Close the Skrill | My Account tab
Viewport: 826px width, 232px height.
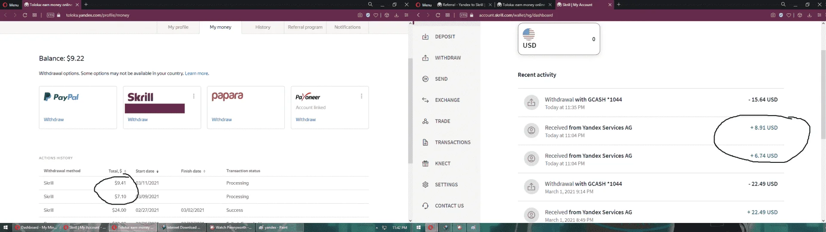coord(610,5)
